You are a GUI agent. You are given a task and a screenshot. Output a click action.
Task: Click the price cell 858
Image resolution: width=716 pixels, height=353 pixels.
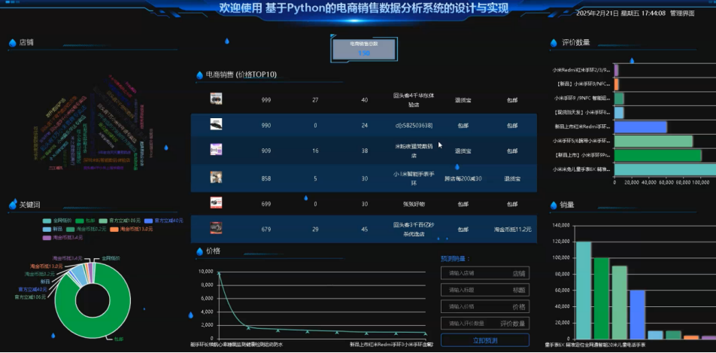265,179
